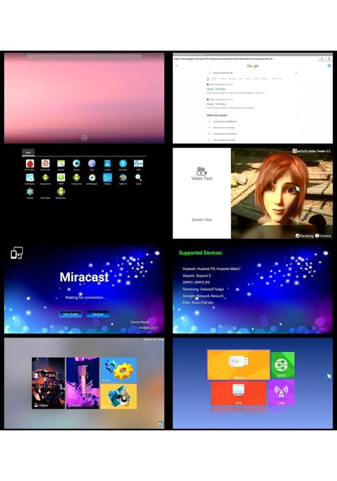Viewport: 337px width, 481px height.
Task: Open the Calendar app icon
Action: click(61, 164)
